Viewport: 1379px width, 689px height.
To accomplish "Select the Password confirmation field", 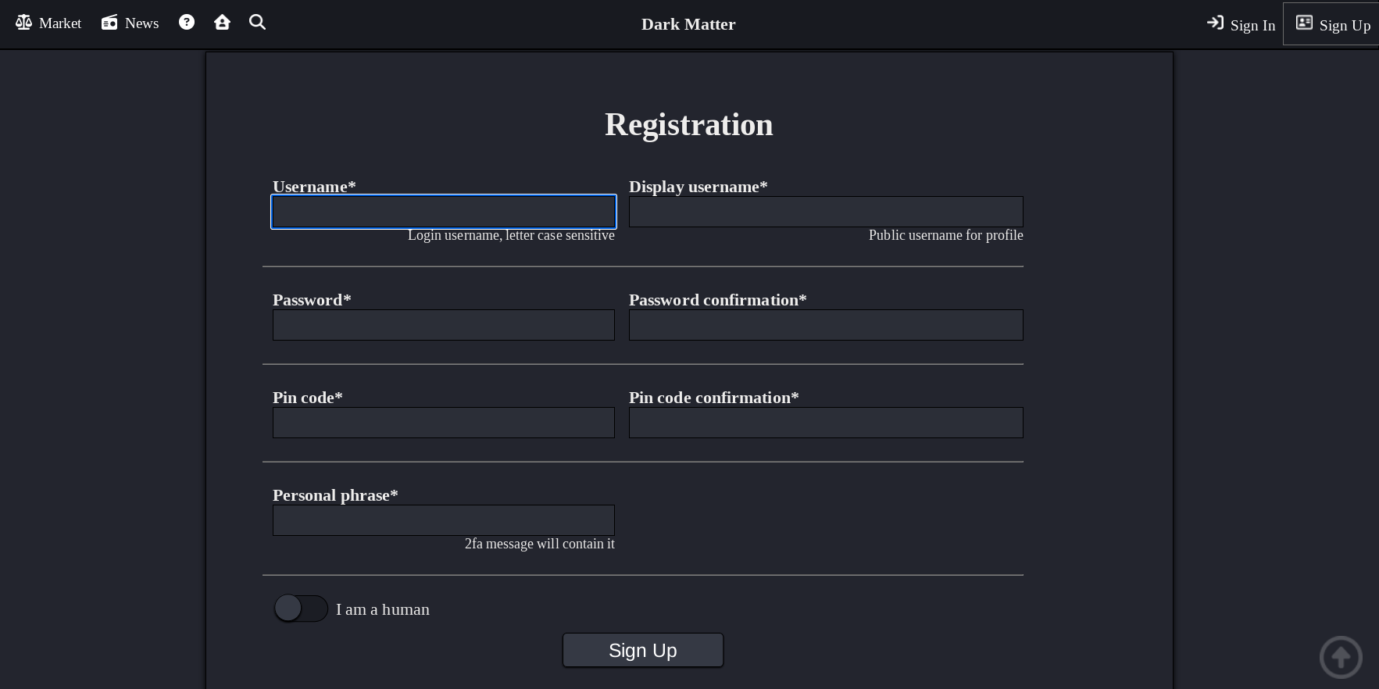I will (825, 324).
